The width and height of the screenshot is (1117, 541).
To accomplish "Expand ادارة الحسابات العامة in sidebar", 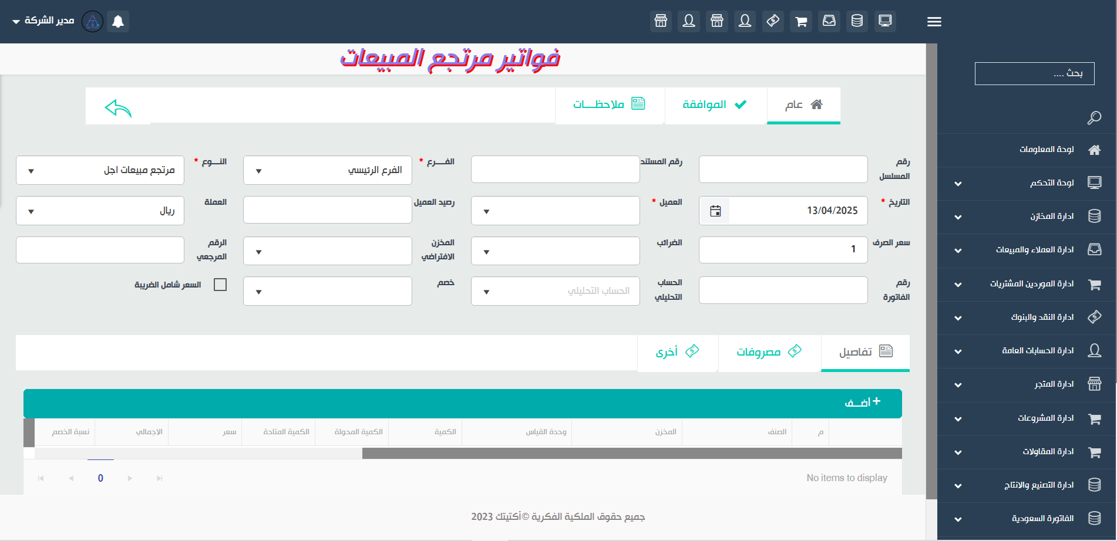I will (1027, 351).
